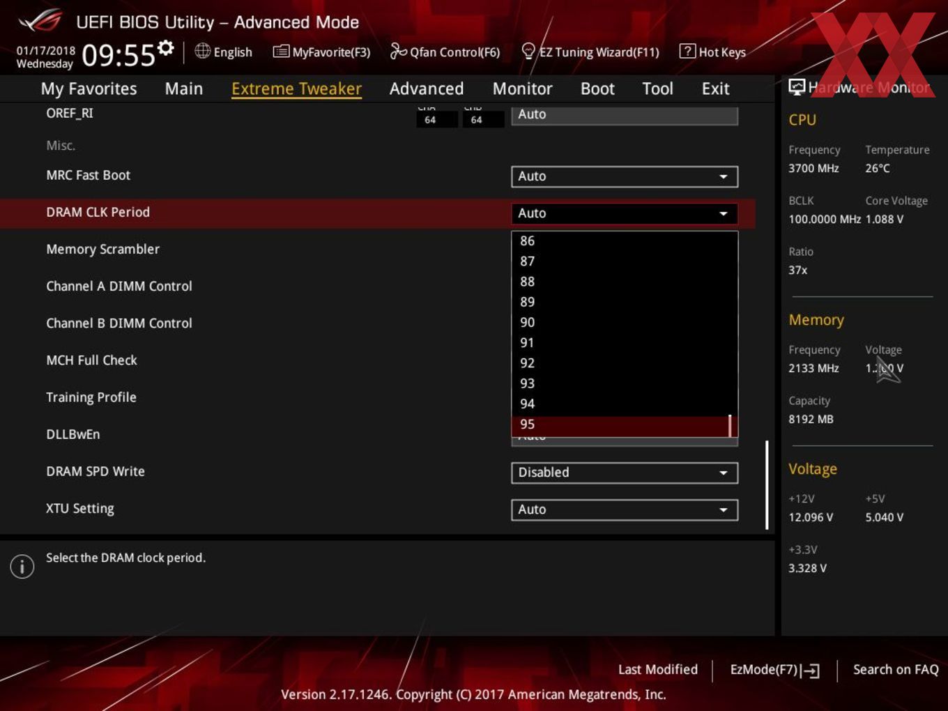948x711 pixels.
Task: Open the Tool tab
Action: click(x=657, y=89)
